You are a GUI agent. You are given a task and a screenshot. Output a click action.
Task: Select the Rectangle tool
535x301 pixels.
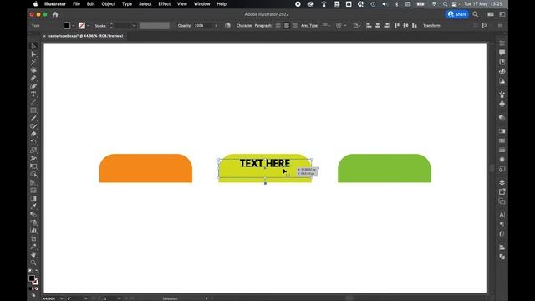[x=33, y=110]
